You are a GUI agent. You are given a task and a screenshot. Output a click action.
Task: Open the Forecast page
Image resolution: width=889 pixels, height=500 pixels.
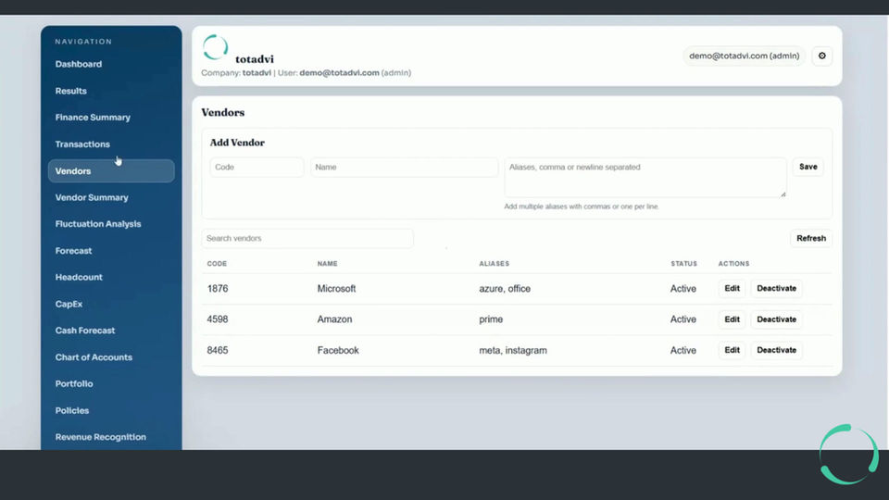point(73,251)
